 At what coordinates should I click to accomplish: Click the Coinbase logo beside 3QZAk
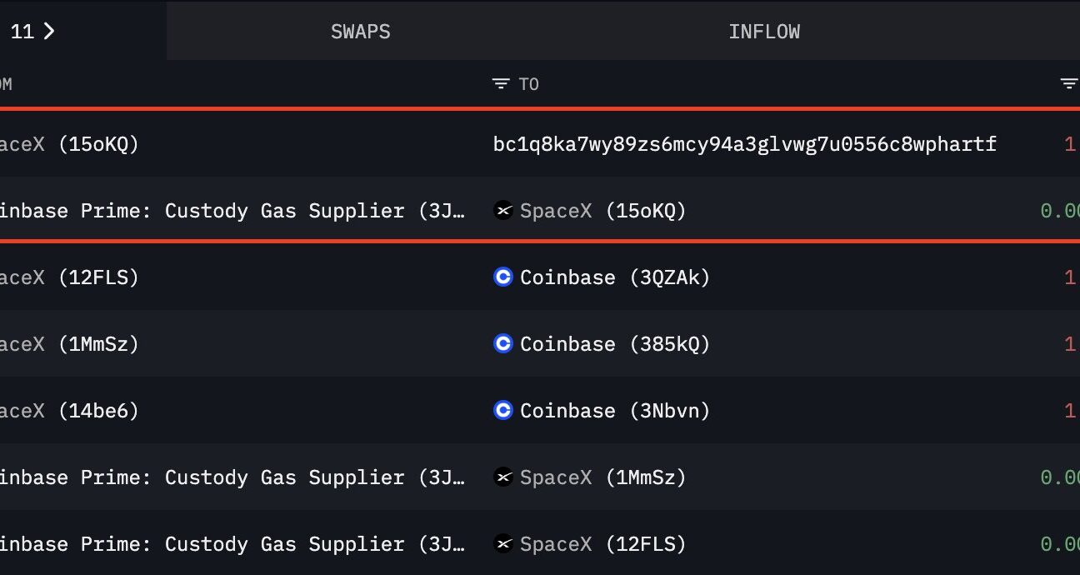[x=502, y=277]
